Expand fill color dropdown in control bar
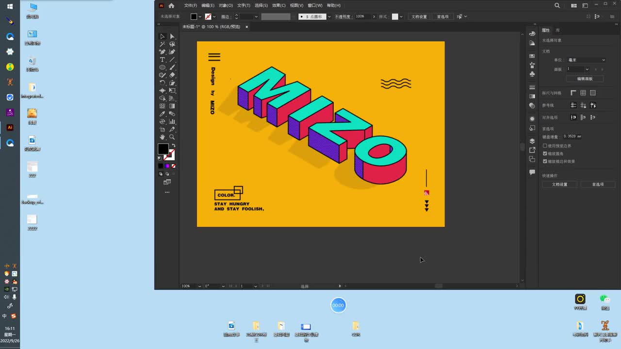The width and height of the screenshot is (621, 349). [x=200, y=17]
